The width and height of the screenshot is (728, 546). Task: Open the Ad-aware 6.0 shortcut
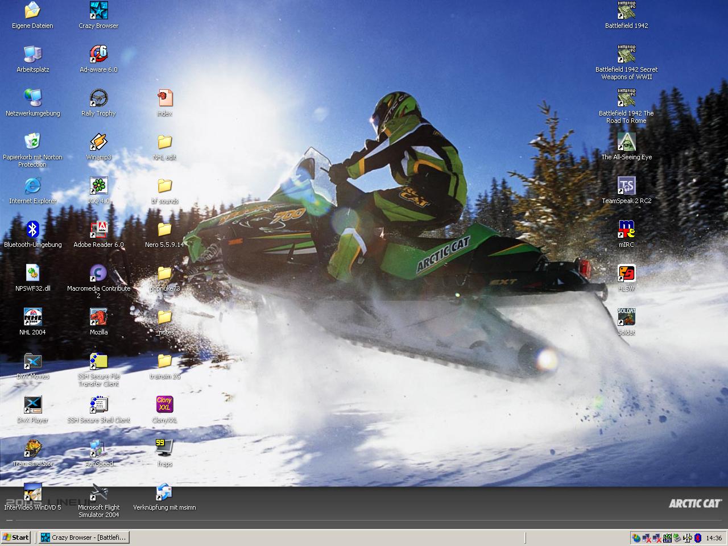tap(99, 54)
